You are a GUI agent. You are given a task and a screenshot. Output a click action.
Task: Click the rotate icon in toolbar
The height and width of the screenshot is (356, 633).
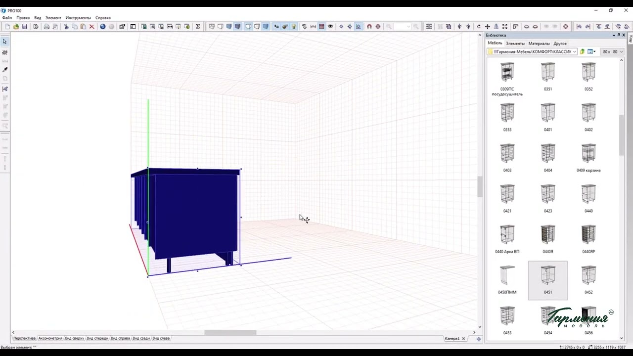479,27
